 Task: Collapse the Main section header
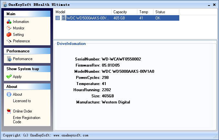pos(27,14)
